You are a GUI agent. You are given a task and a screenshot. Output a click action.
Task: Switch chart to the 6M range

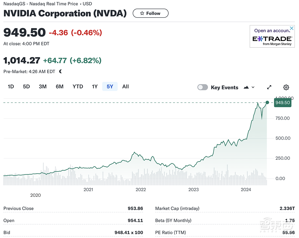point(60,87)
